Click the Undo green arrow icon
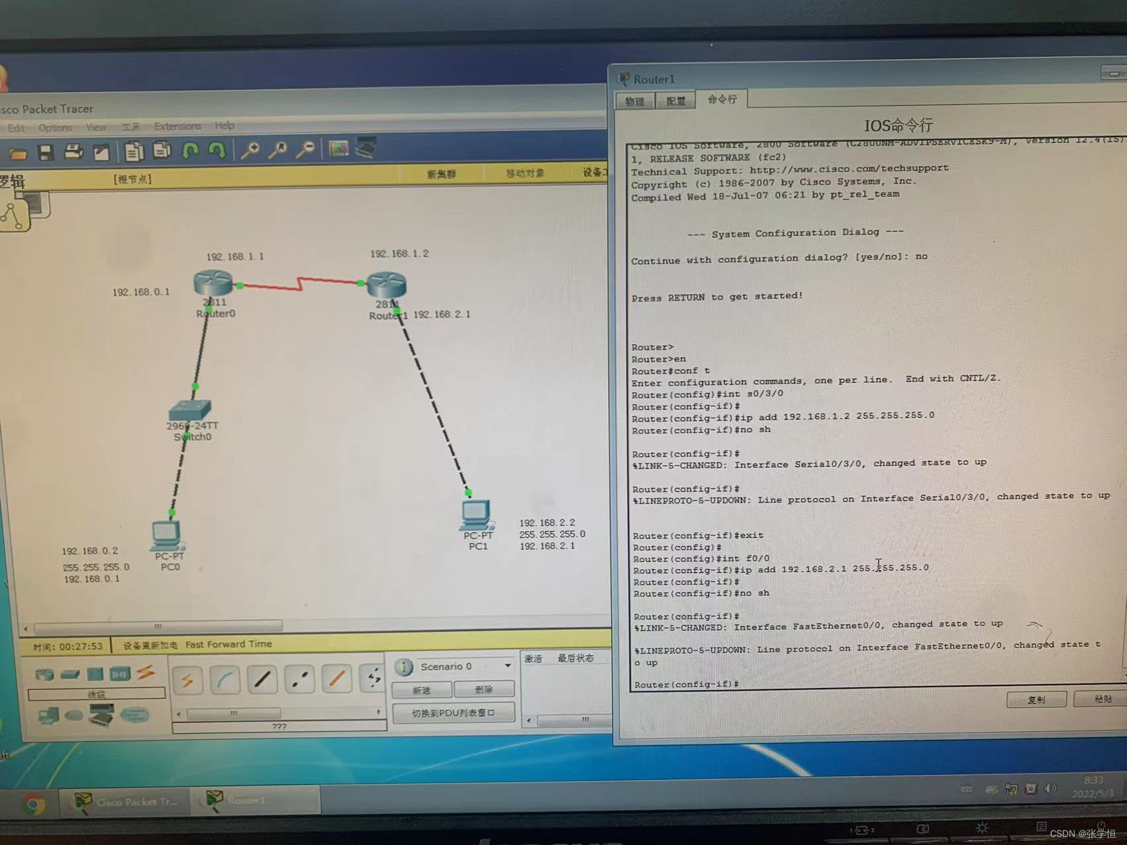 (x=191, y=151)
